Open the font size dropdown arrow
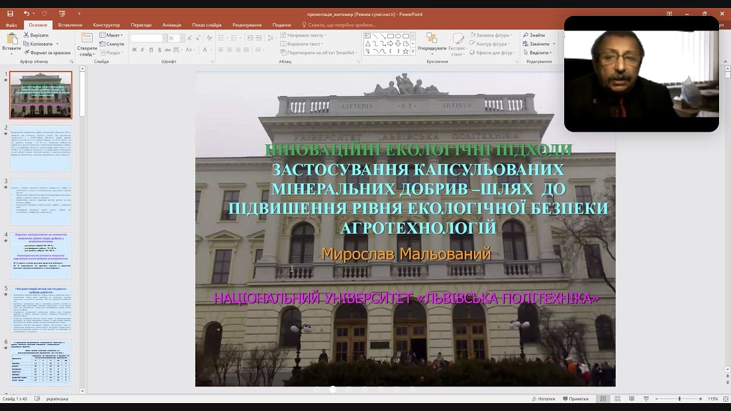 [182, 38]
